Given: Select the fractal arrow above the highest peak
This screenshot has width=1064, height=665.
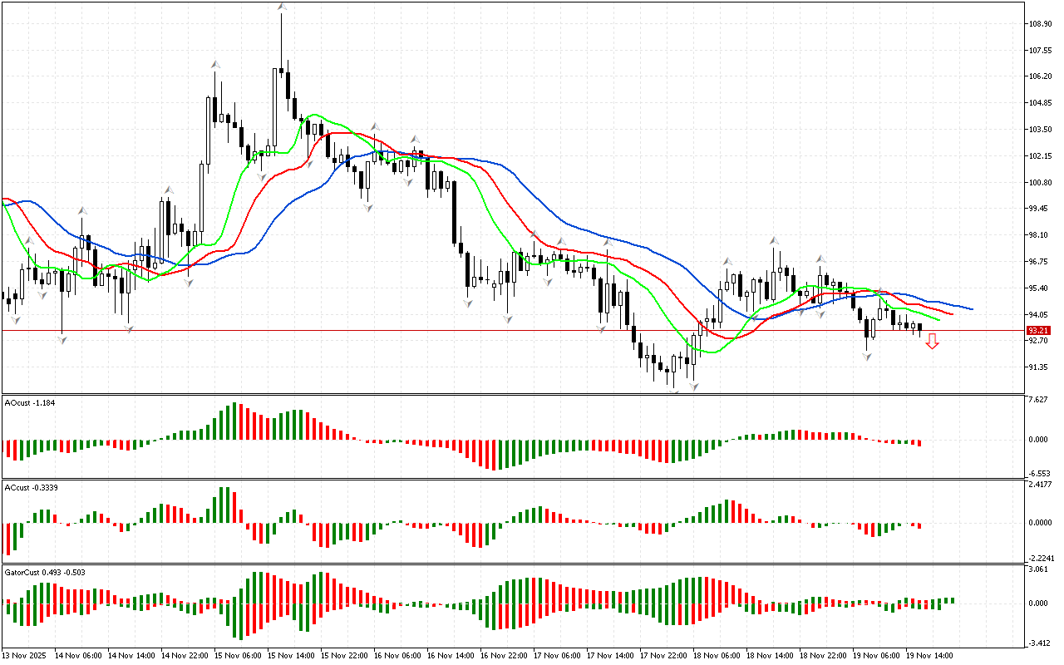Looking at the screenshot, I should tap(282, 7).
